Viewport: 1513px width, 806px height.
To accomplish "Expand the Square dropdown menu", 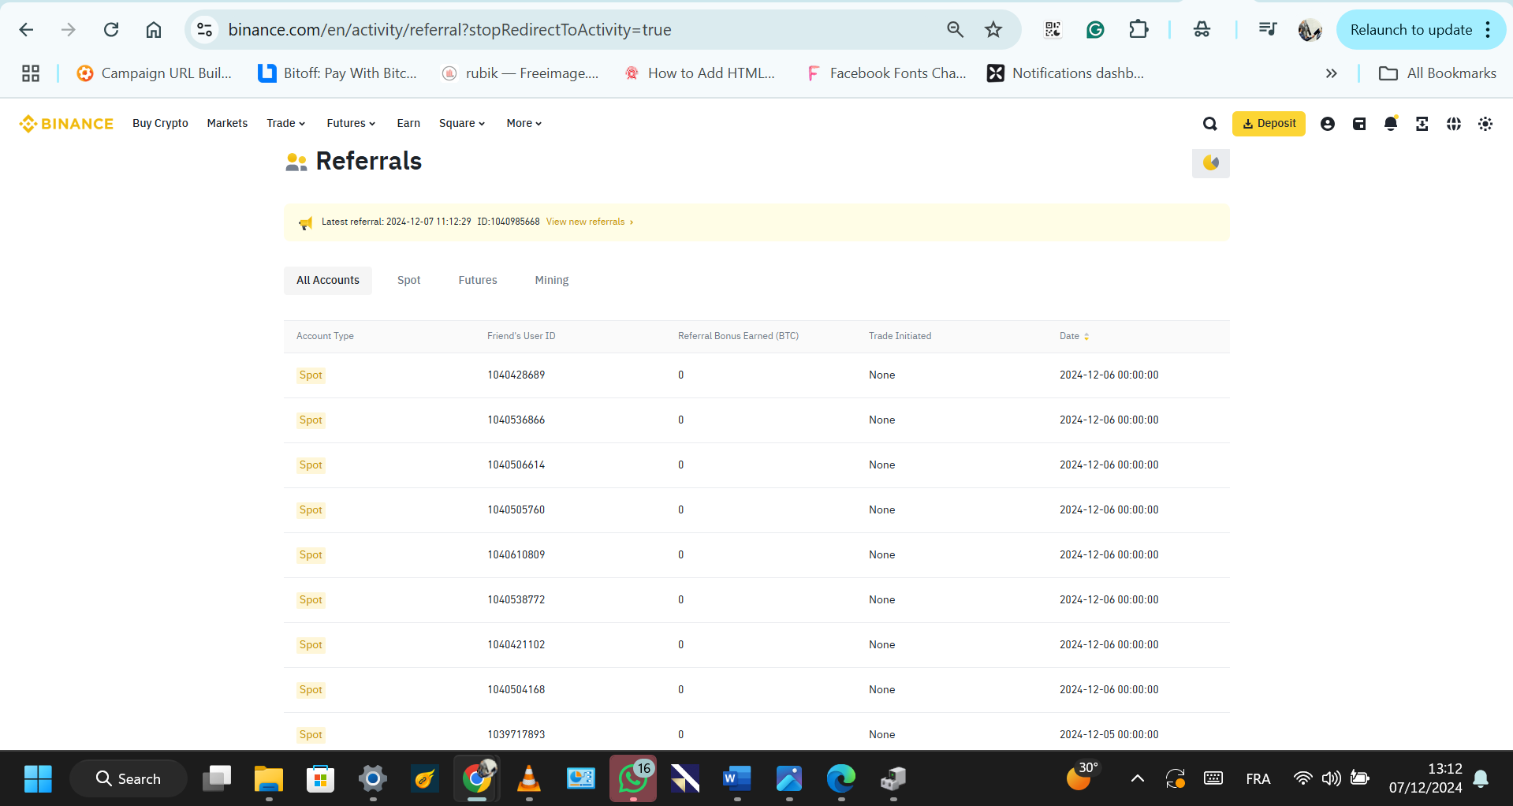I will click(x=462, y=124).
